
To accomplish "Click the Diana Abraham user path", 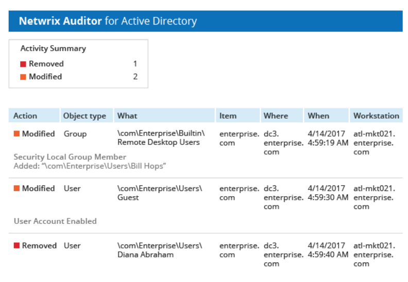I will coord(160,250).
